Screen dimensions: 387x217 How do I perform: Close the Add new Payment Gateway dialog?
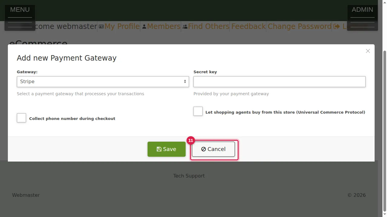pyautogui.click(x=368, y=51)
